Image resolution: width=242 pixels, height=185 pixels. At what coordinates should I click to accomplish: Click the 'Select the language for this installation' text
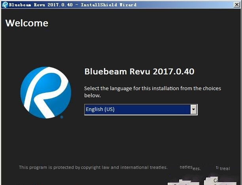coord(153,92)
